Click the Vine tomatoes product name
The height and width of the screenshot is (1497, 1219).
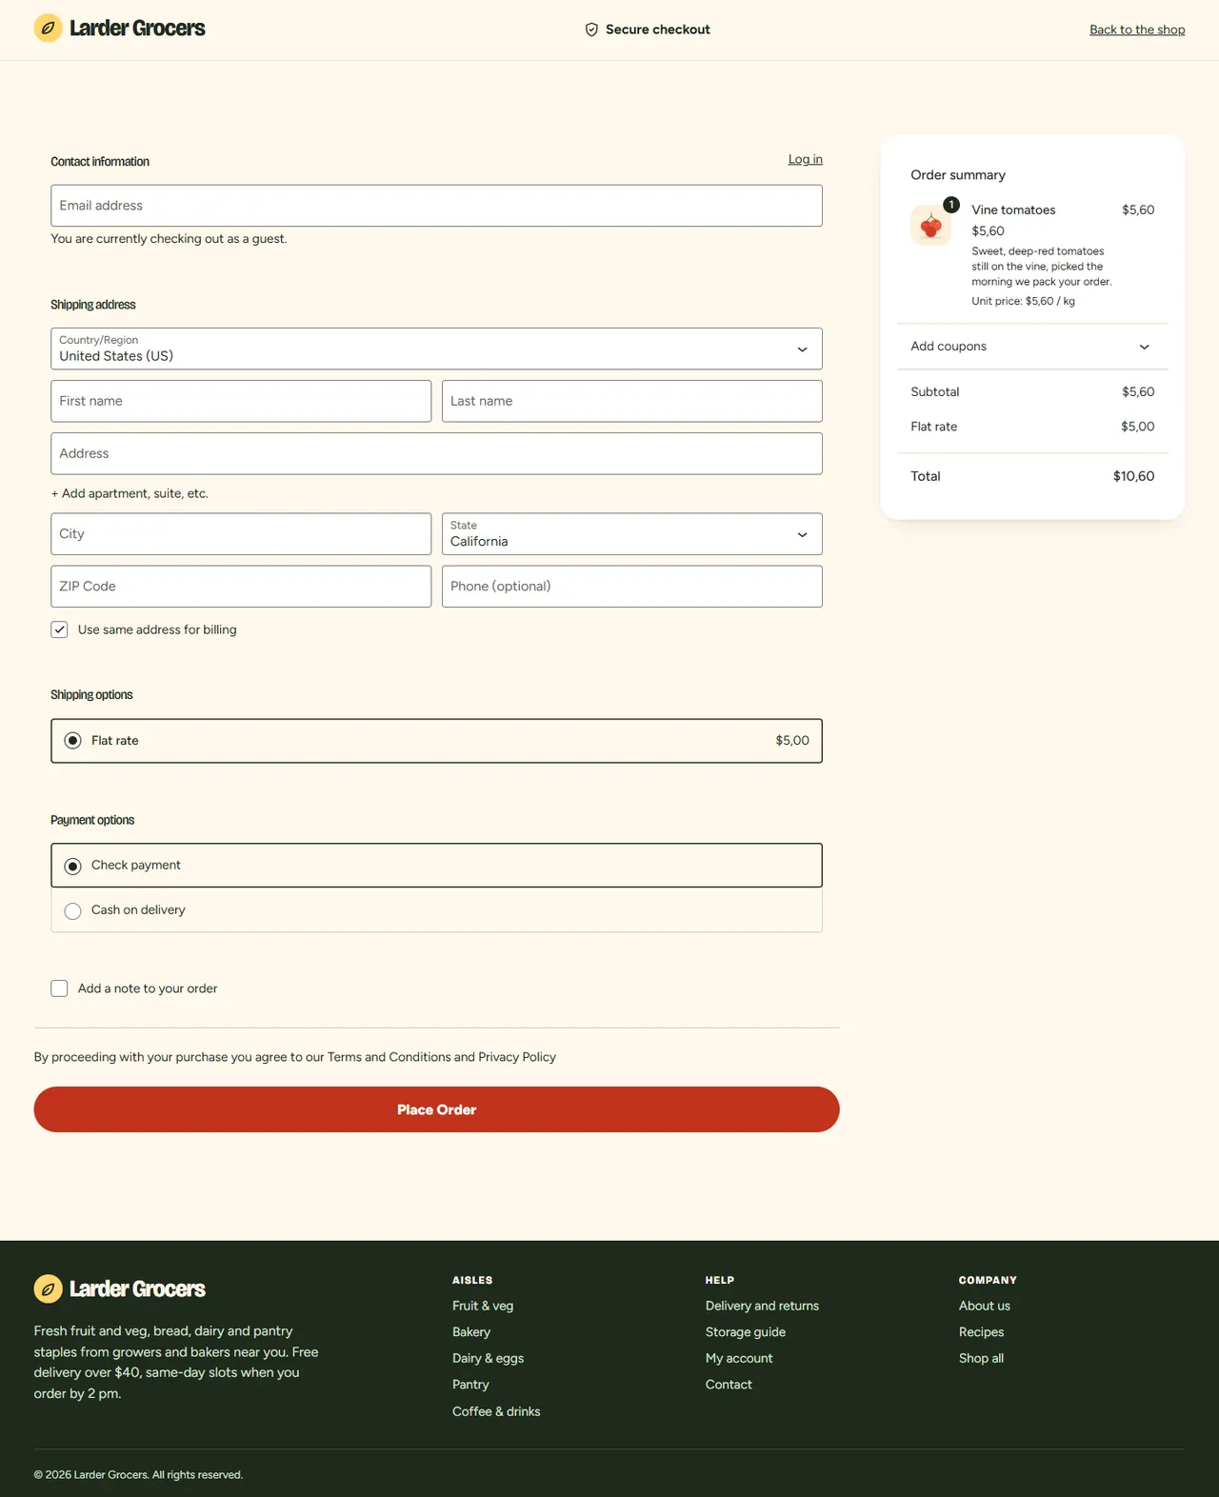pos(1013,210)
